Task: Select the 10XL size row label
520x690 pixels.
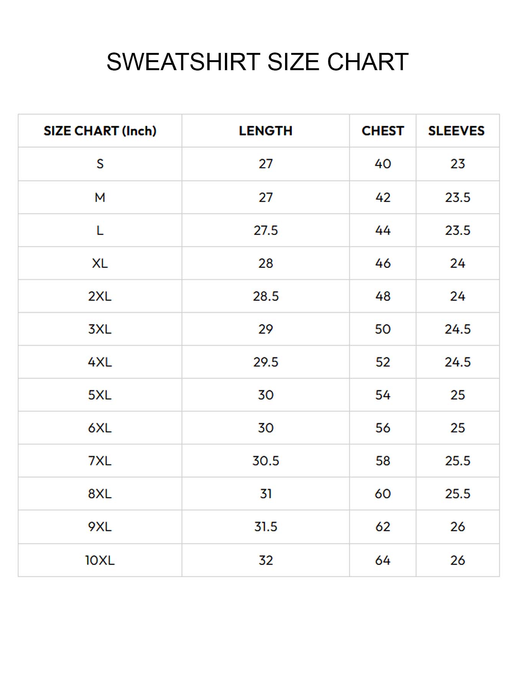Action: coord(100,560)
